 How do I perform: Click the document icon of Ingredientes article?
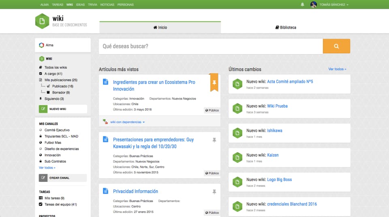pos(105,82)
